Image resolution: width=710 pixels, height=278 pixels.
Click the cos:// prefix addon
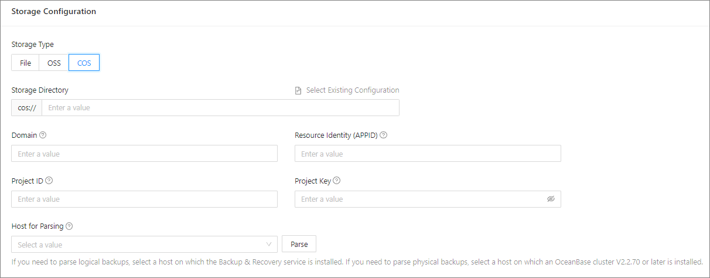pyautogui.click(x=26, y=108)
